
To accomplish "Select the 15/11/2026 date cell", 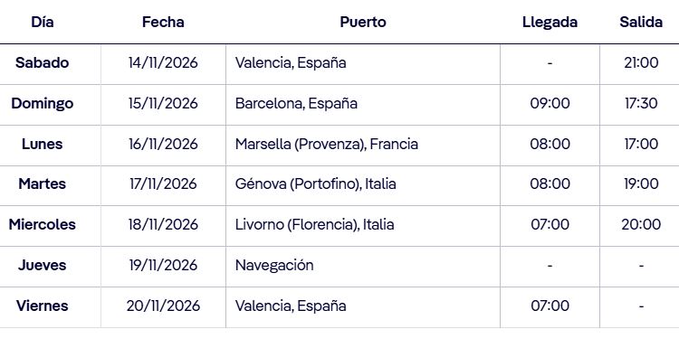I will point(163,103).
